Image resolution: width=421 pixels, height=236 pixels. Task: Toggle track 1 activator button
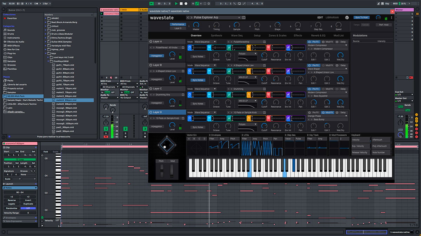106,129
